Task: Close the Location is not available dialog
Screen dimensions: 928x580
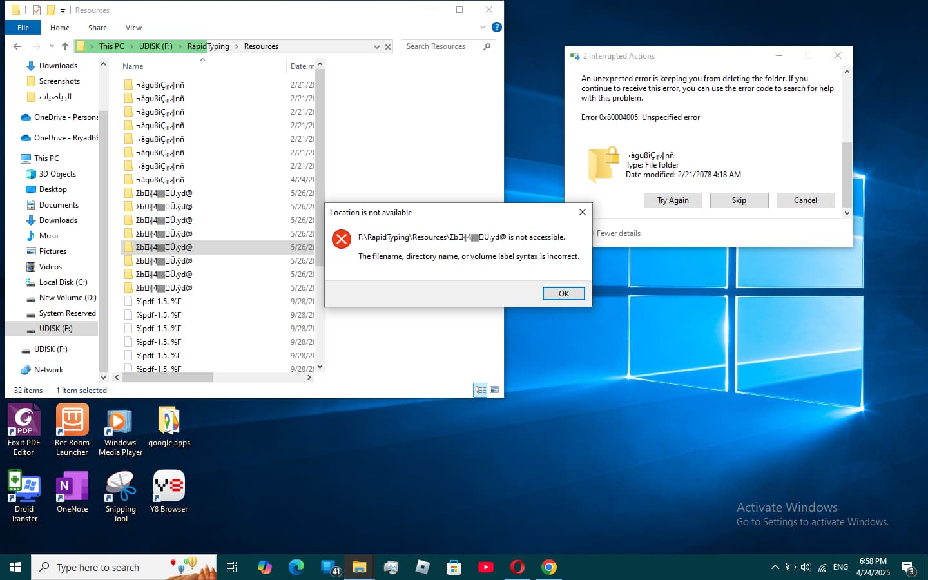Action: 583,212
